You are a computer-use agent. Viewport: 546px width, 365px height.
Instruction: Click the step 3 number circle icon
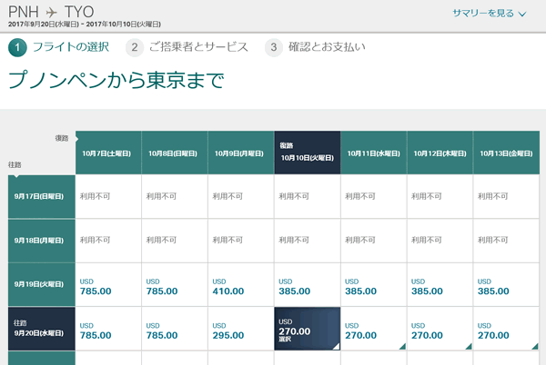273,46
